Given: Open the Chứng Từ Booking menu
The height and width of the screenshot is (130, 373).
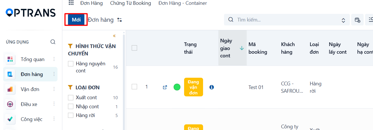Looking at the screenshot, I should [x=131, y=3].
